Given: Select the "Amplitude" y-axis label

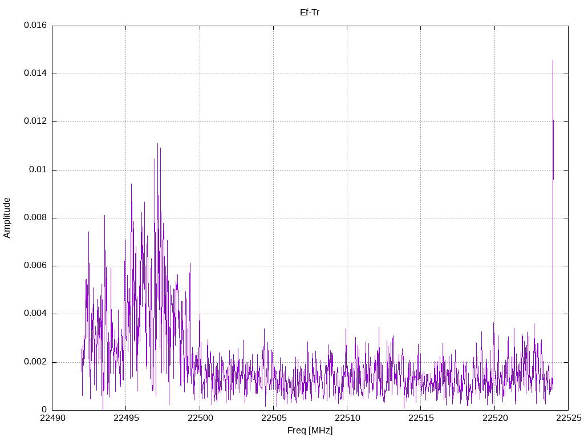Looking at the screenshot, I should (x=7, y=218).
